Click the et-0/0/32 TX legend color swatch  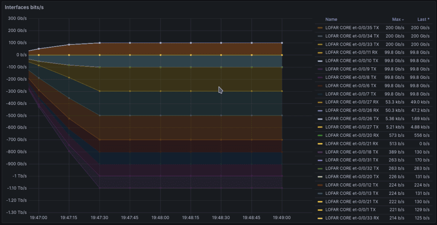pyautogui.click(x=320, y=168)
